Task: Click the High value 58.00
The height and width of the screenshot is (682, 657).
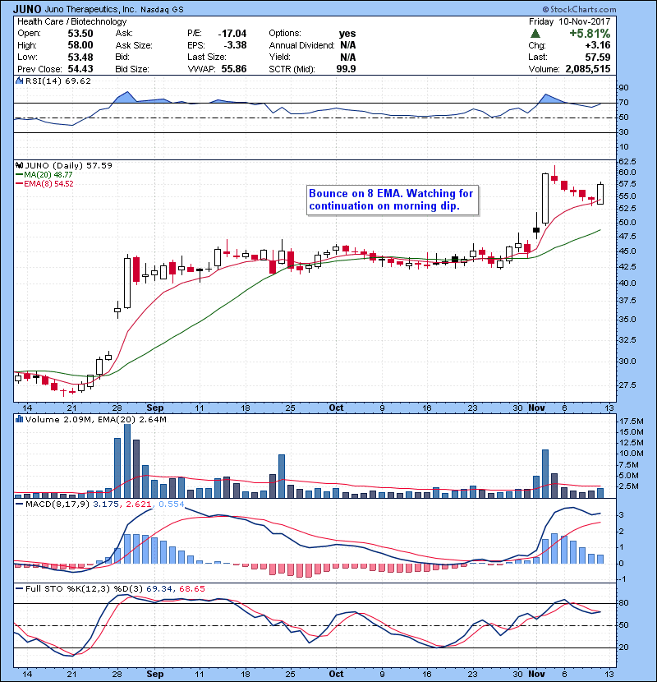Action: (x=80, y=45)
